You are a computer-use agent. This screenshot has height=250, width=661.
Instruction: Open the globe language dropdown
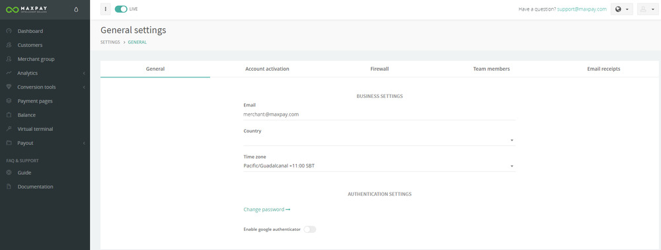coord(622,9)
